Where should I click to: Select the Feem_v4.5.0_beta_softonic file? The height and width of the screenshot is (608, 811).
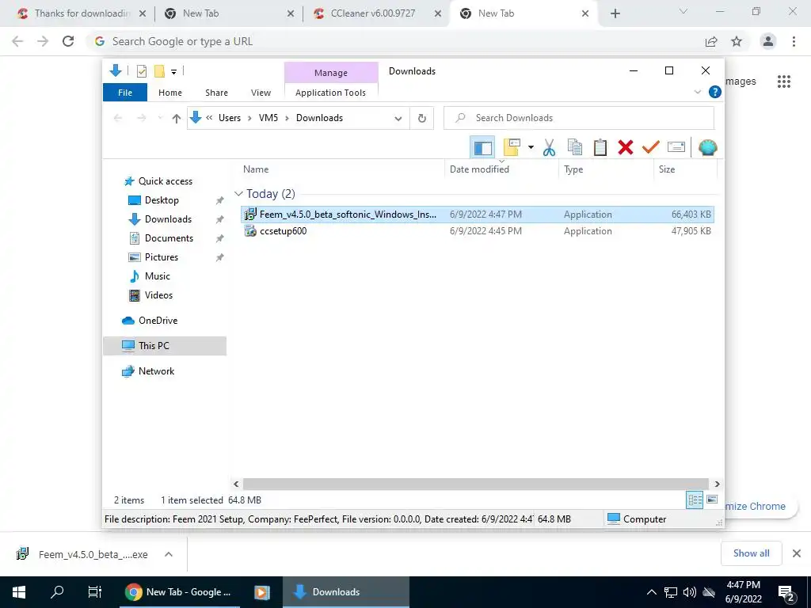tap(478, 214)
